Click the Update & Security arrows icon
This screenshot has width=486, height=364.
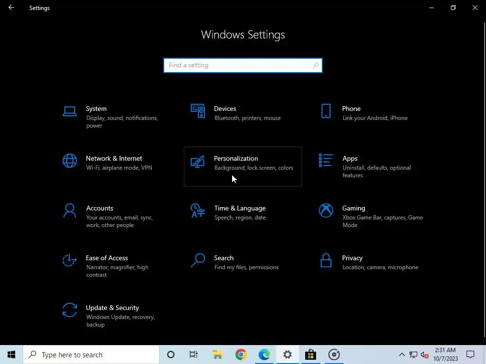click(x=69, y=310)
